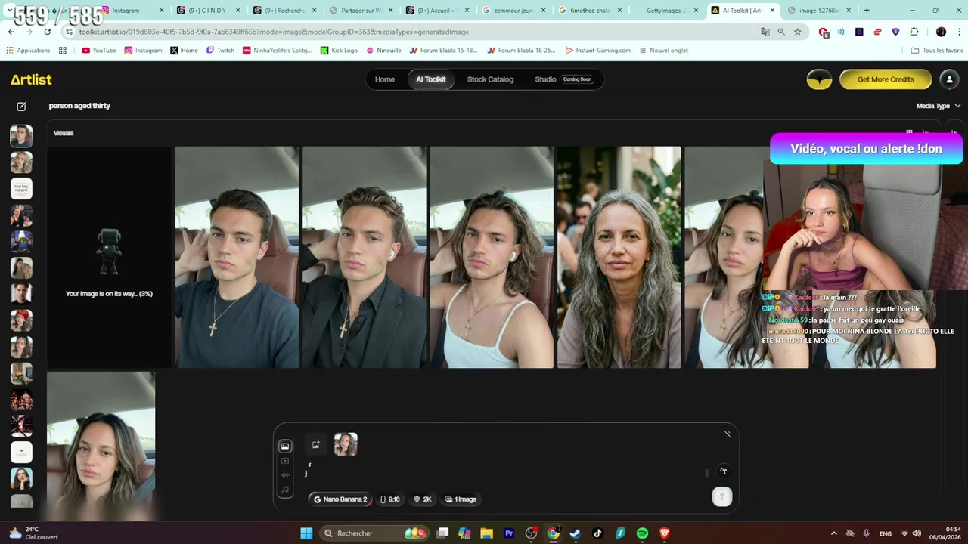Image resolution: width=968 pixels, height=544 pixels.
Task: Open the Home tab in Artlist
Action: click(385, 79)
